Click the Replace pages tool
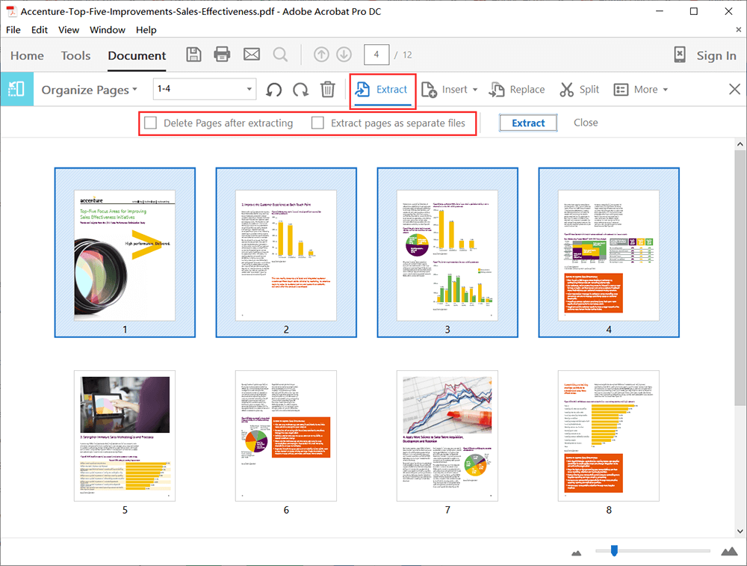Viewport: 747px width, 566px height. (x=517, y=90)
